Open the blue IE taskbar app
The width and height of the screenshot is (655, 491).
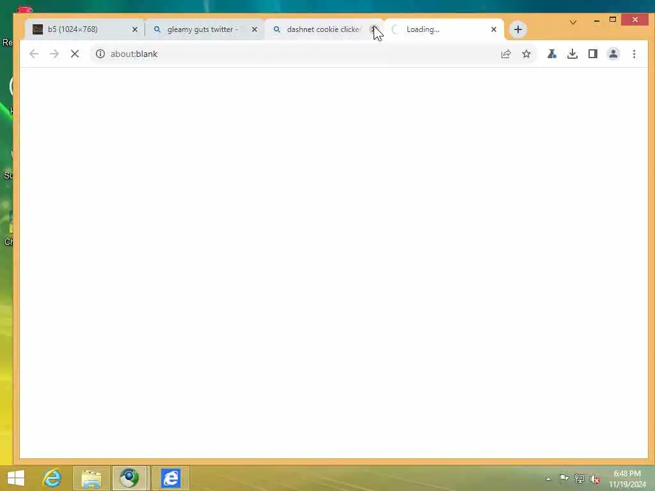[170, 478]
